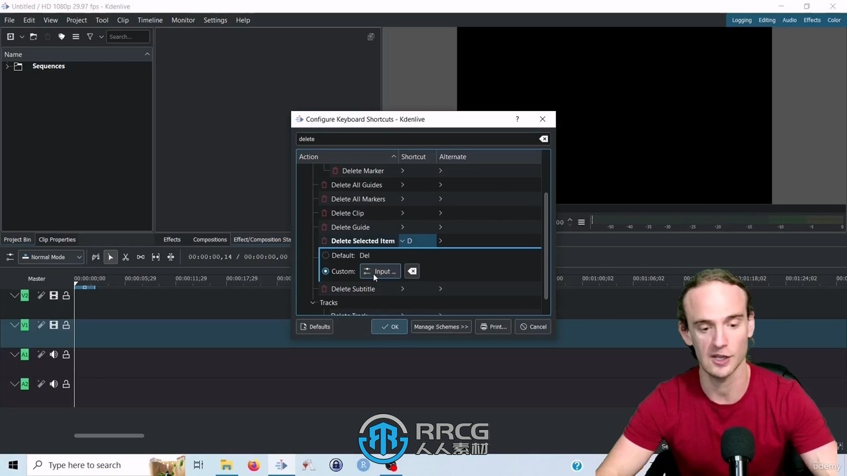Hide video on the V2 track
The width and height of the screenshot is (847, 476).
coord(54,296)
